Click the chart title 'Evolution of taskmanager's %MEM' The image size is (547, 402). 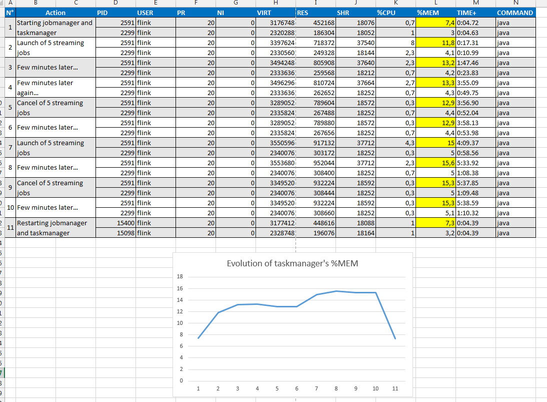point(292,263)
